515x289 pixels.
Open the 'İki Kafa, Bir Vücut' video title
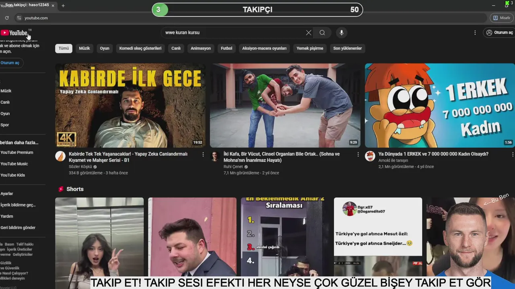[282, 157]
